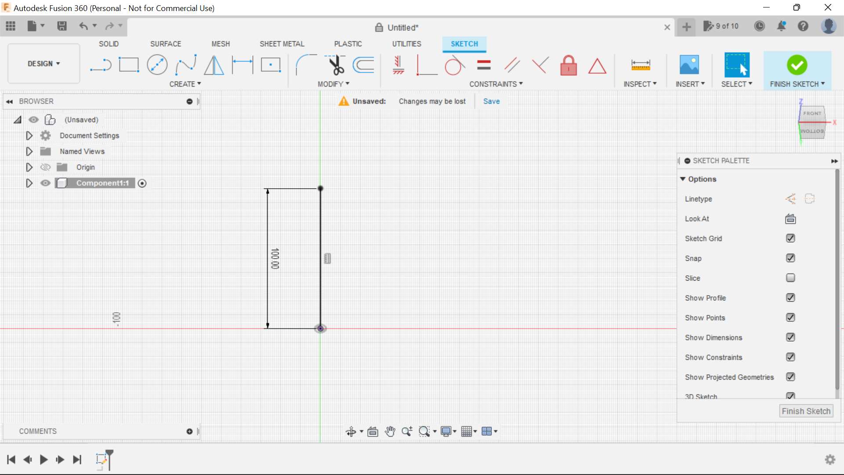844x475 pixels.
Task: Select the Rectangle sketch tool
Action: (129, 64)
